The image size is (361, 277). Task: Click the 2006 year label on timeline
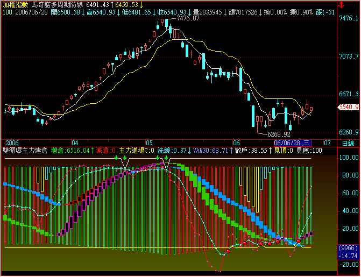[12, 143]
